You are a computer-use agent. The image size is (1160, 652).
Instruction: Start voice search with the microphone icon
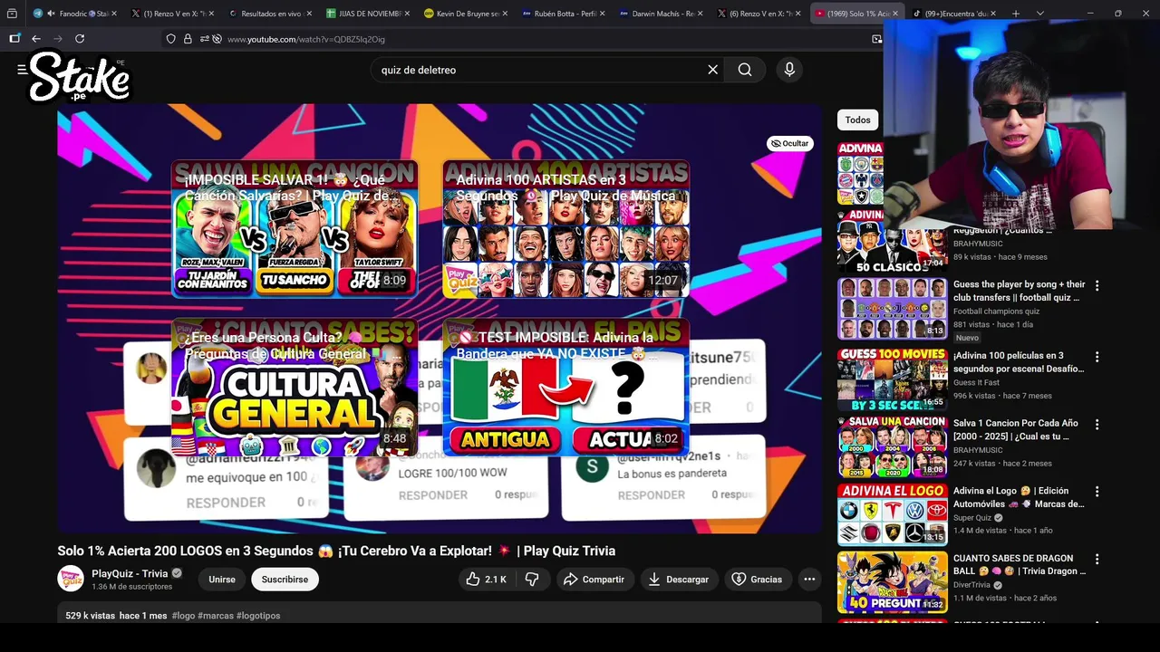coord(789,70)
